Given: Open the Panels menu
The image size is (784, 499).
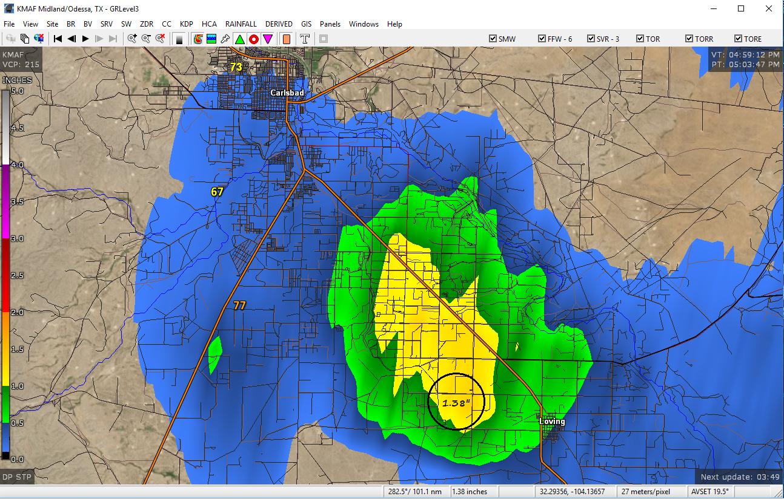Looking at the screenshot, I should [330, 24].
